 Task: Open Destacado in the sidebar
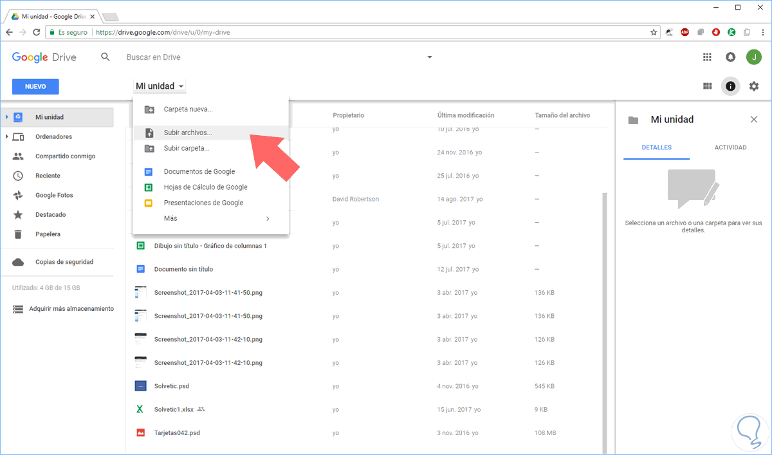point(50,214)
